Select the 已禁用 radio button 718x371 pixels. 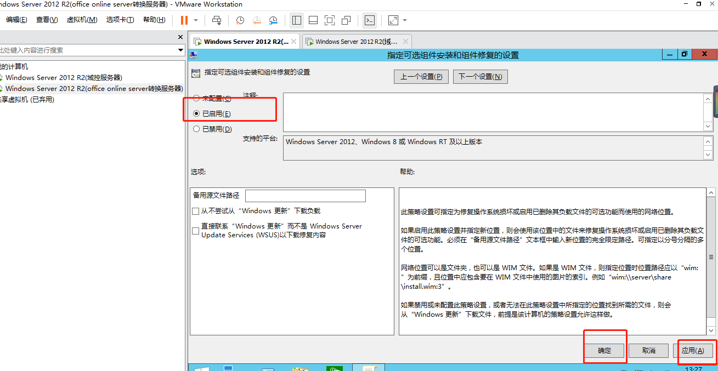[196, 129]
